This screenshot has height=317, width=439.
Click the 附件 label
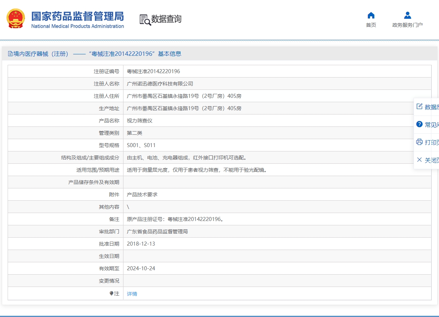114,195
